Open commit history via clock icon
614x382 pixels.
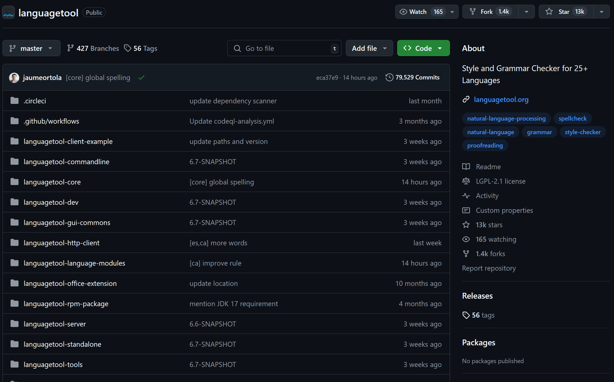389,78
